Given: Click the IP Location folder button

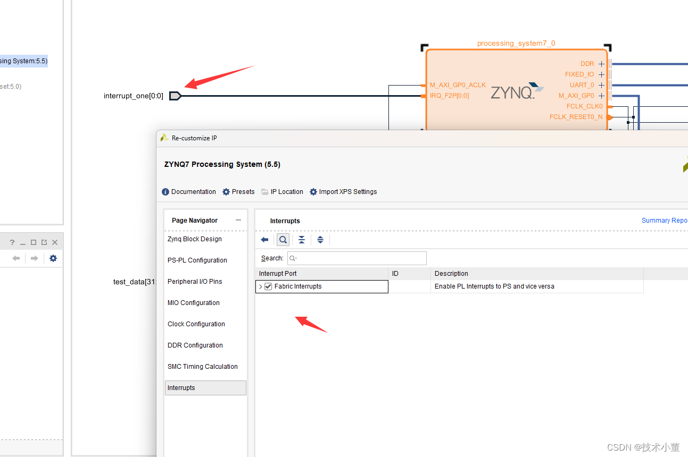Looking at the screenshot, I should (282, 192).
